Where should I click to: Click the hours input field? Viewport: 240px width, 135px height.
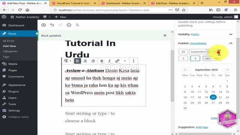pyautogui.click(x=183, y=58)
